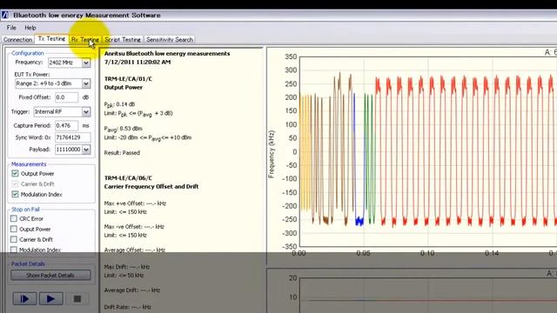Click the app icon in the title bar

click(x=4, y=15)
